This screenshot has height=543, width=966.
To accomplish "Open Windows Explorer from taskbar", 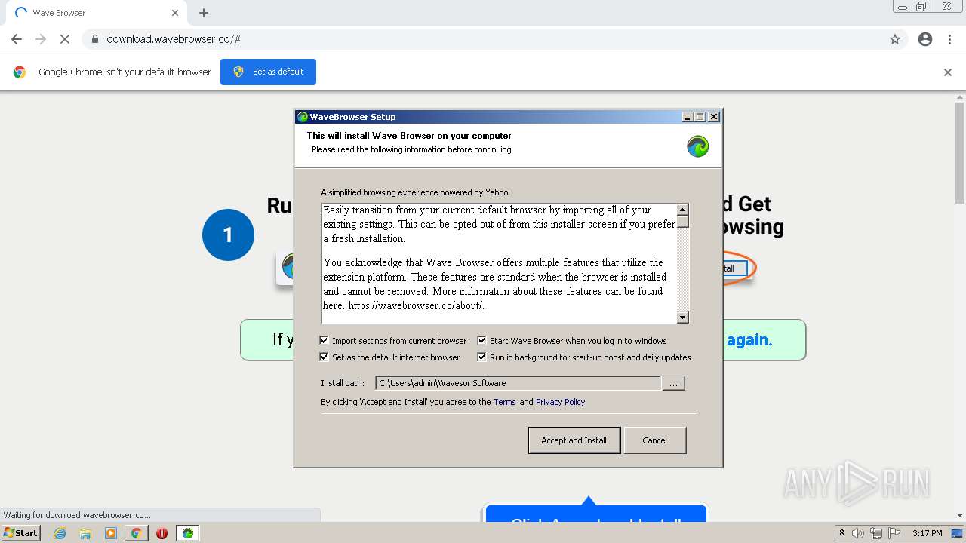I will 85,533.
